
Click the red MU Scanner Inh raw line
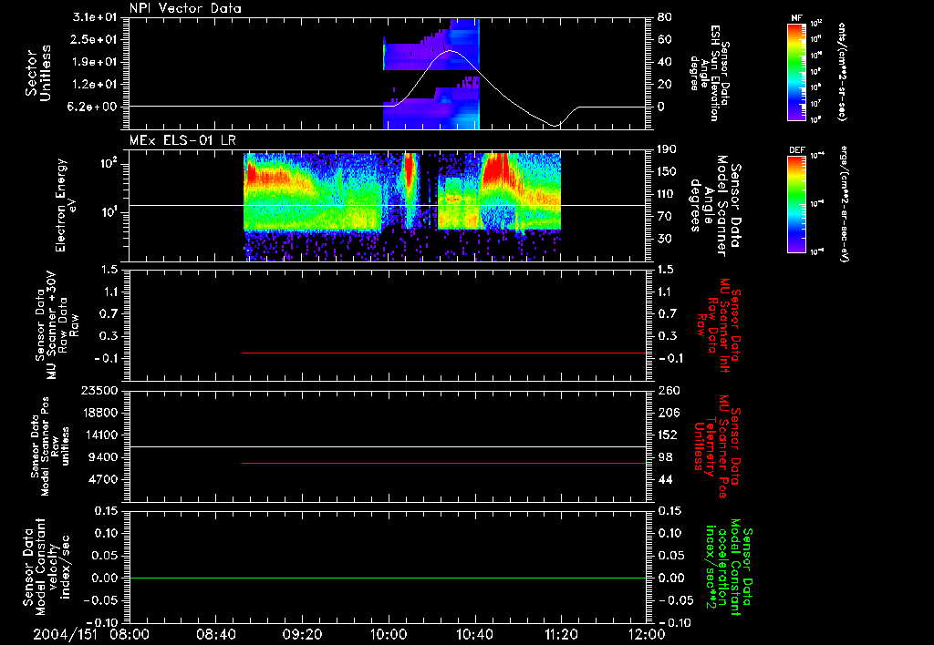tap(444, 353)
